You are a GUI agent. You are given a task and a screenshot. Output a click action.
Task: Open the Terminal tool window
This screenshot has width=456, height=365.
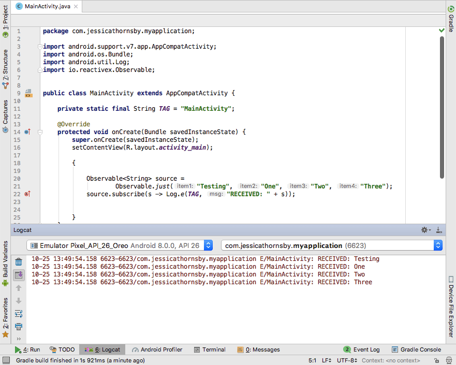[x=210, y=349]
